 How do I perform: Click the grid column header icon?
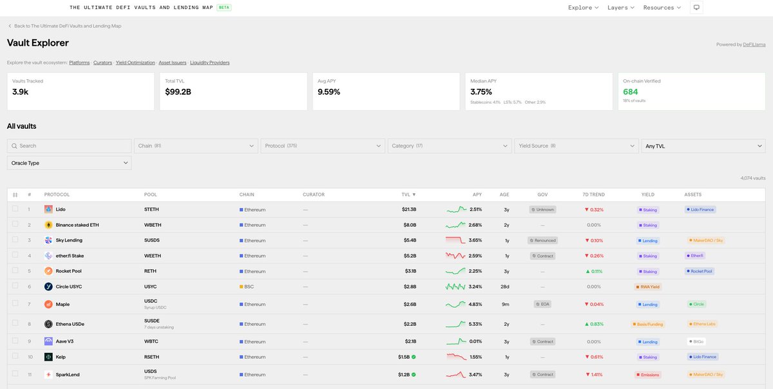coord(15,194)
